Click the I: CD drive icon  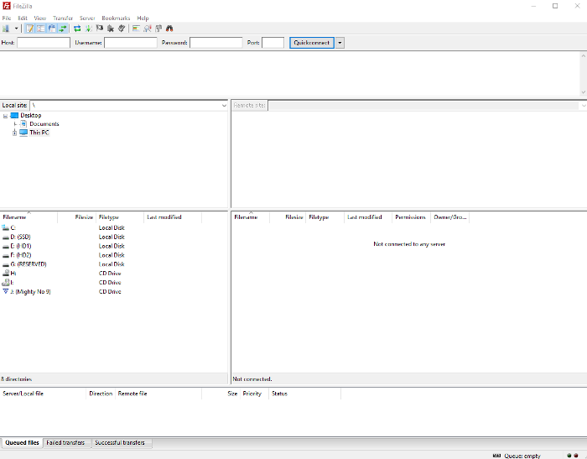coord(6,282)
